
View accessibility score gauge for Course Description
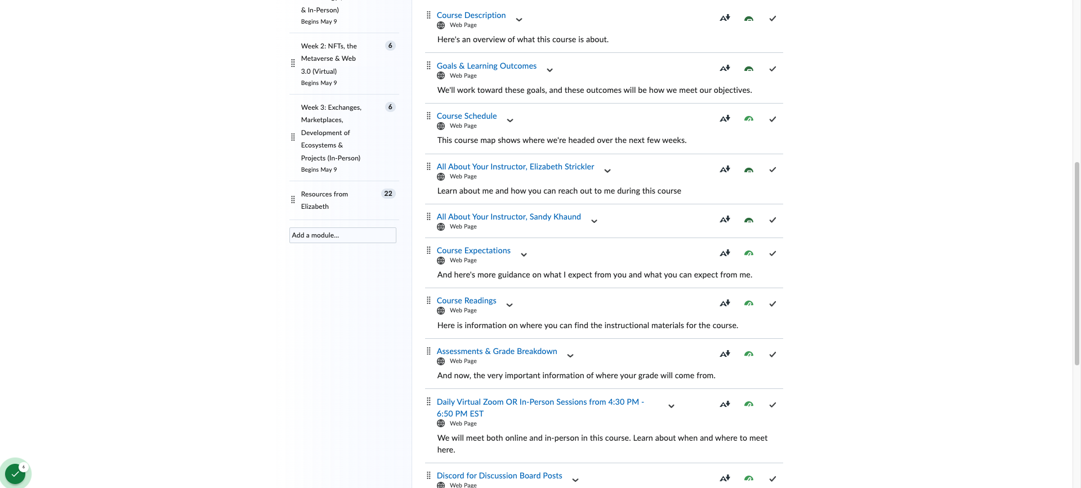(749, 18)
